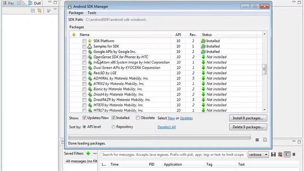This screenshot has width=304, height=171.
Task: Click the Samples for SDK flask icon
Action: coord(90,47)
